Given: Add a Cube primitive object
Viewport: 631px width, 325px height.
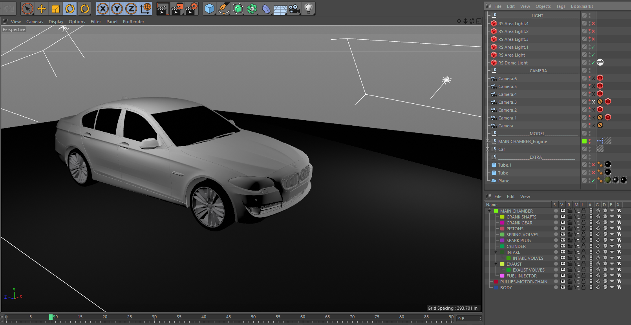Looking at the screenshot, I should point(210,9).
